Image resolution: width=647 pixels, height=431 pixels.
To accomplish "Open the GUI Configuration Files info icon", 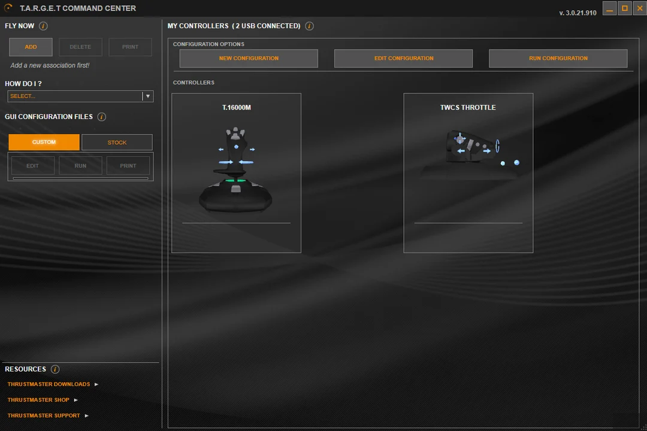I will coord(102,117).
